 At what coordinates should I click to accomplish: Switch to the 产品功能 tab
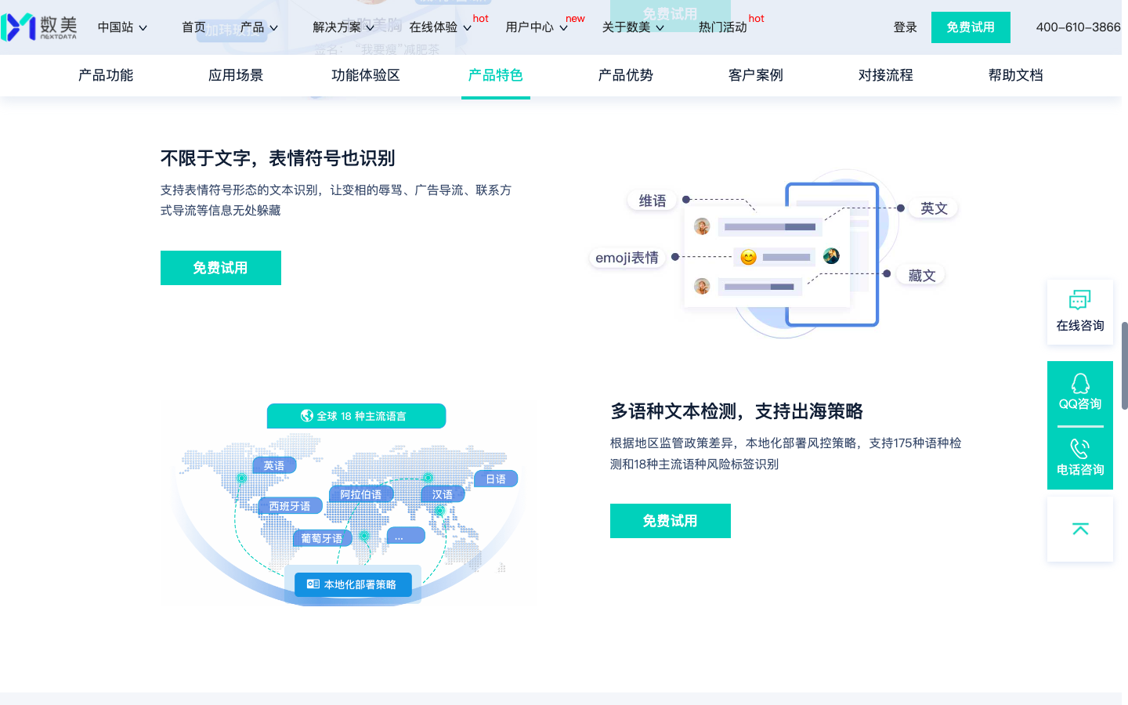click(x=106, y=75)
